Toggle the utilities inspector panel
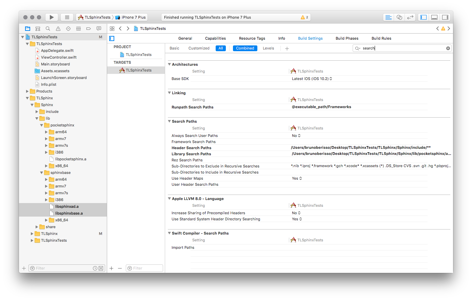The height and width of the screenshot is (300, 472). 445,17
